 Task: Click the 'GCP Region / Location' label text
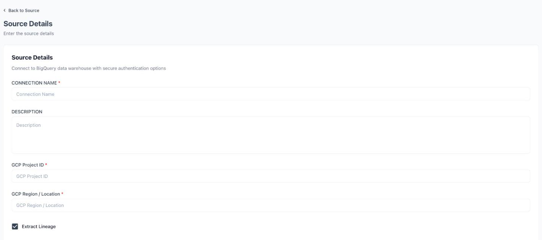point(36,194)
